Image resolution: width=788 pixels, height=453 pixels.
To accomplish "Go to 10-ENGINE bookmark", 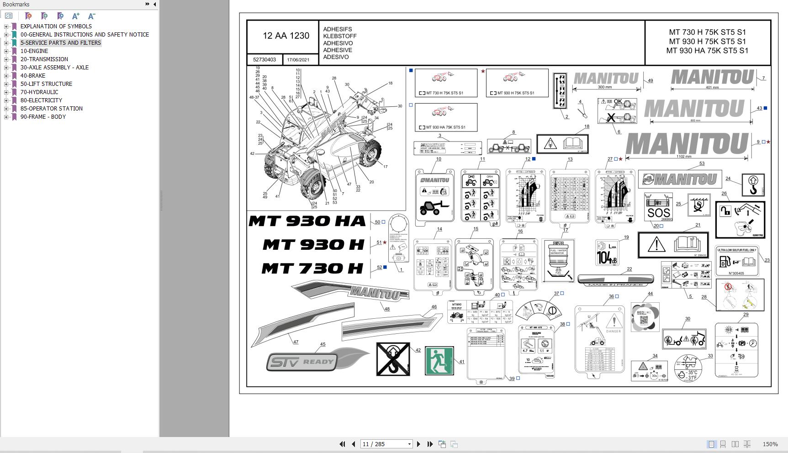I will tap(34, 51).
